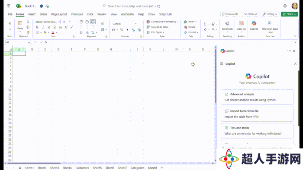The height and width of the screenshot is (170, 303).
Task: Expand the ribbon options chevron
Action: (295, 36)
